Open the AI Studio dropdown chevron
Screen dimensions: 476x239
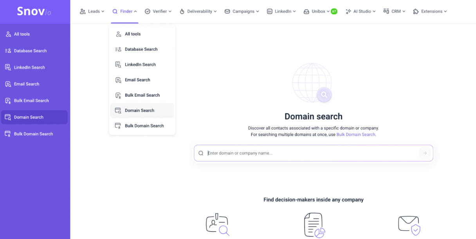(x=374, y=12)
